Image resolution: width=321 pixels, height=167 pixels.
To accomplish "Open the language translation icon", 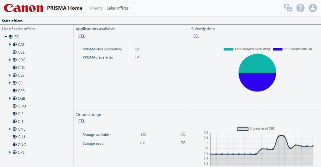I will (x=288, y=8).
